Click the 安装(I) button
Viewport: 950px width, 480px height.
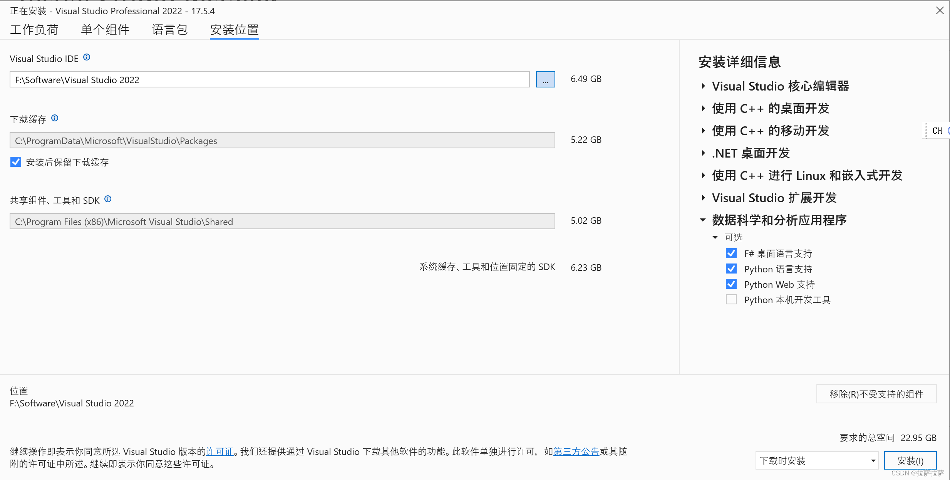coord(910,460)
